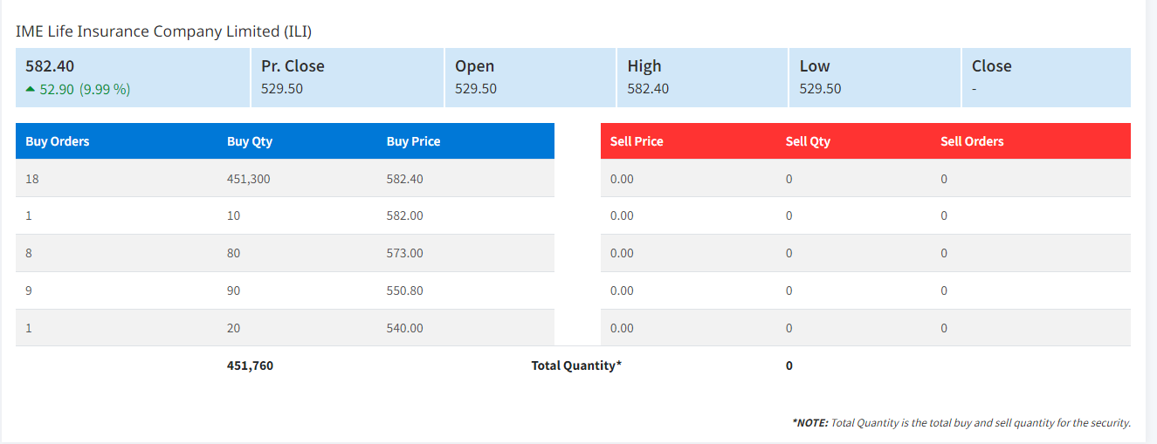
Task: Select the 451,300 buy quantity cell
Action: click(x=250, y=179)
